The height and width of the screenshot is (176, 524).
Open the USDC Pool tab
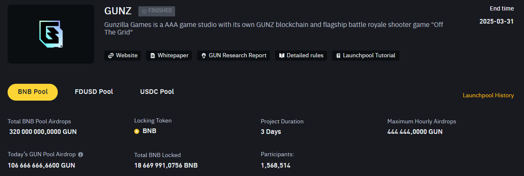click(157, 92)
